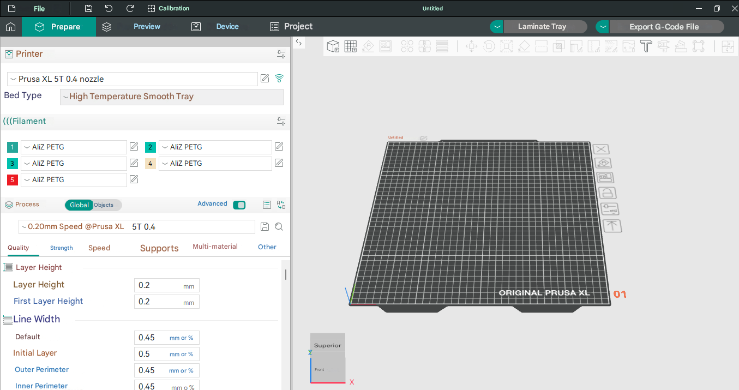Select the Global process mode
Screen dimensions: 739x390
(79, 205)
